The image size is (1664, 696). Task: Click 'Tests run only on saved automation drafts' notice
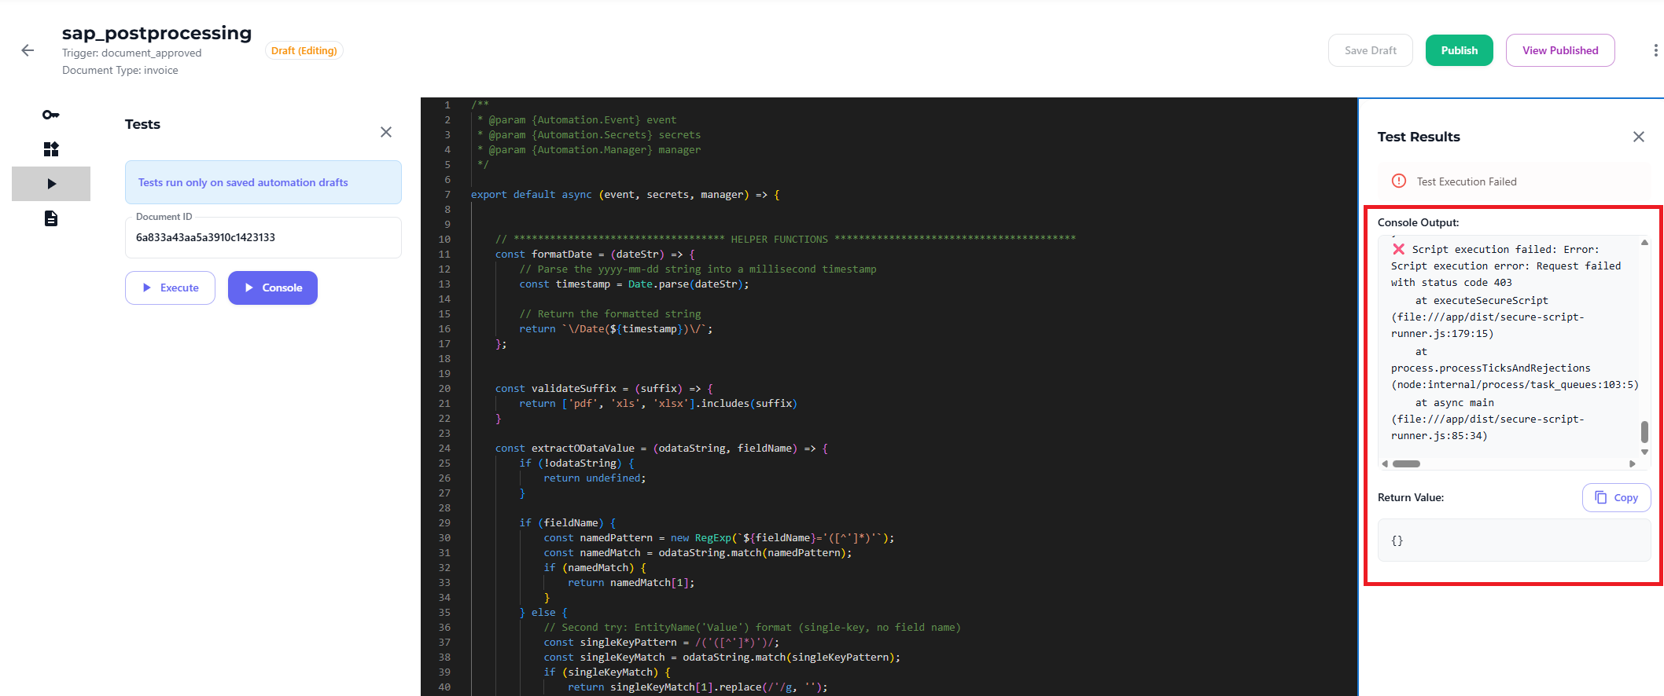[263, 182]
